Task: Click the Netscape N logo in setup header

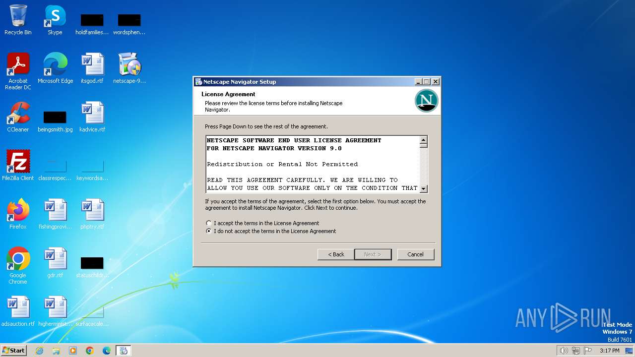Action: 427,101
